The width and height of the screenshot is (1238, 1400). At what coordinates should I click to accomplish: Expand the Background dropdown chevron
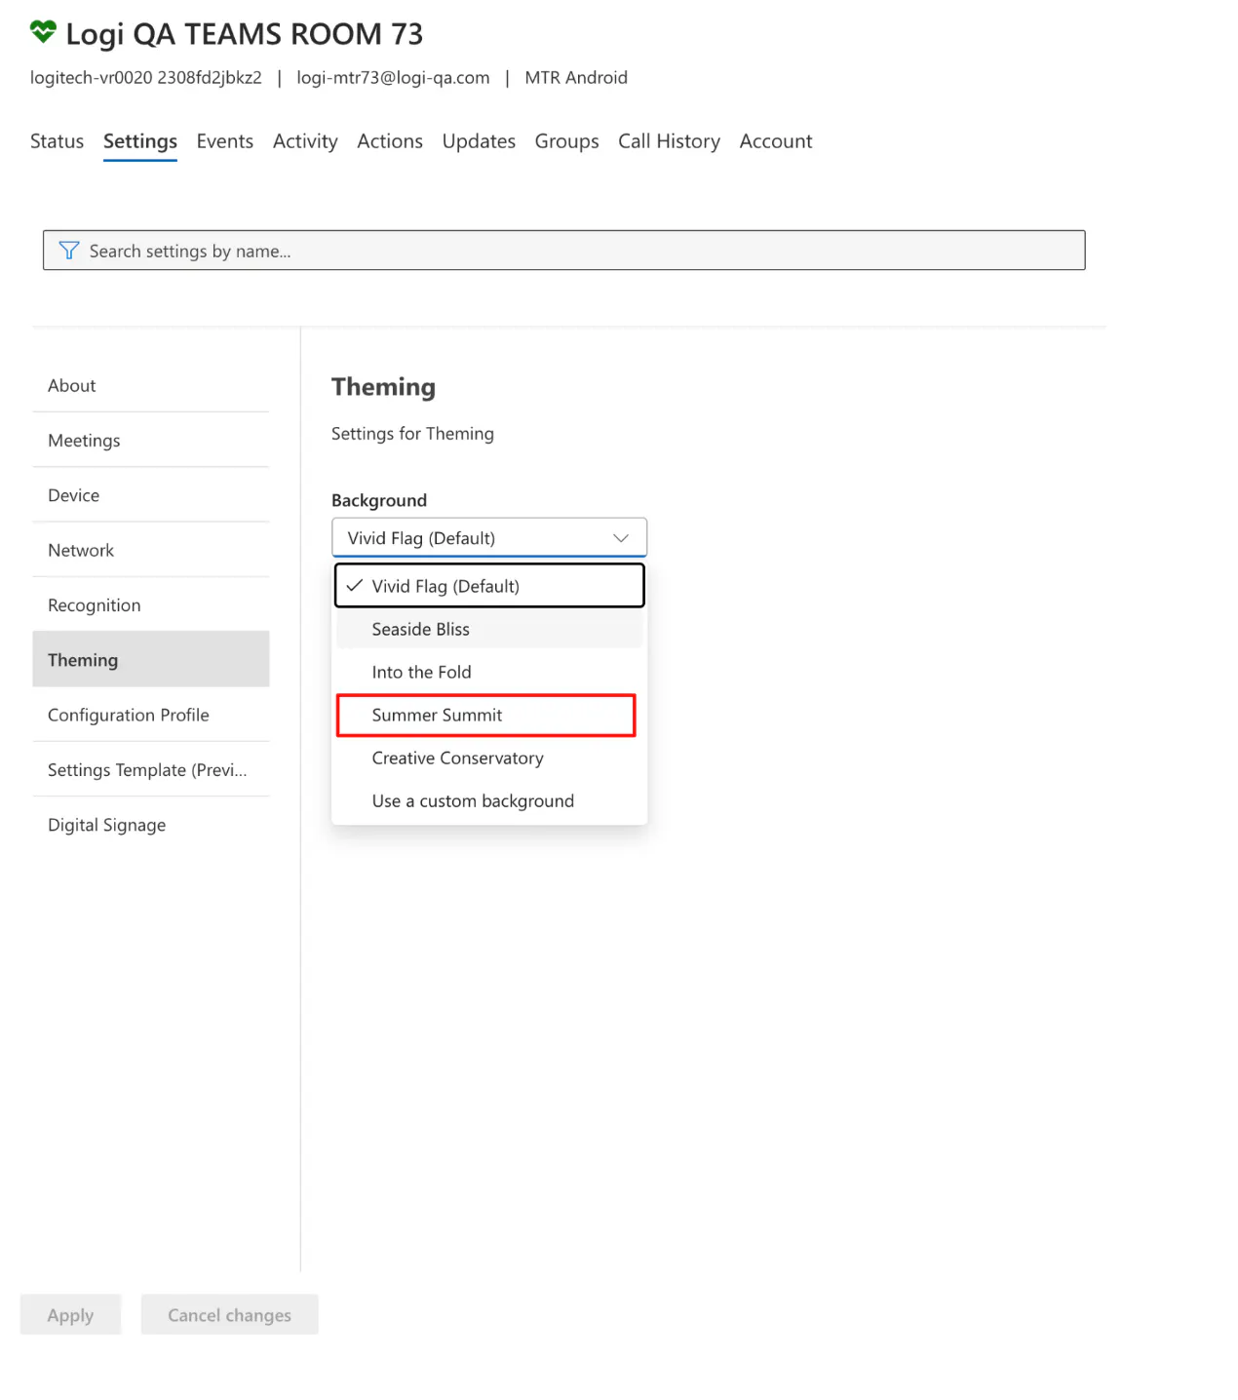point(620,538)
